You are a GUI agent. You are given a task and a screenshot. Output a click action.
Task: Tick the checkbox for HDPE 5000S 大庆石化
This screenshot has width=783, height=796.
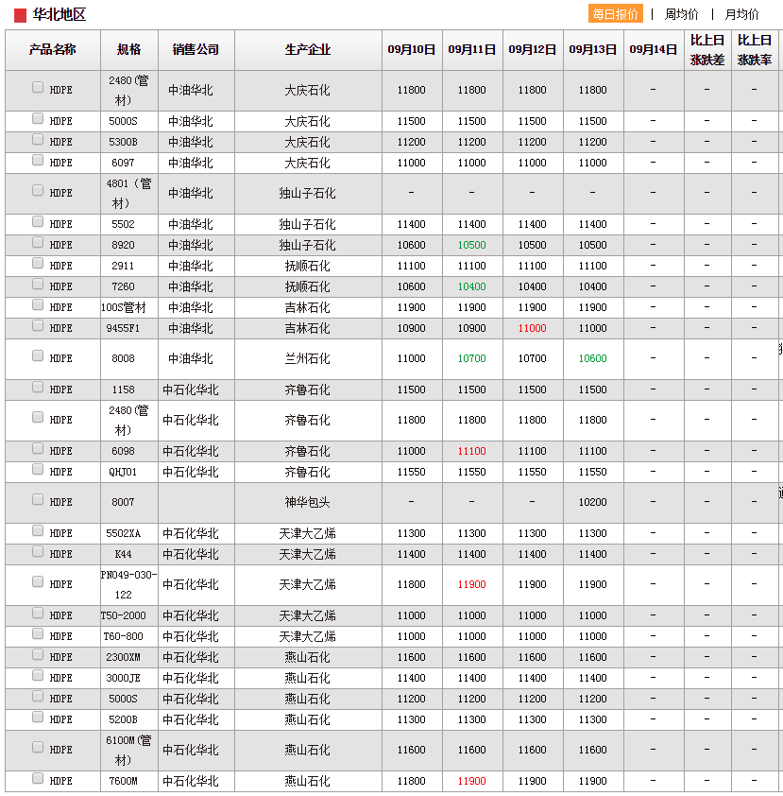pyautogui.click(x=38, y=118)
